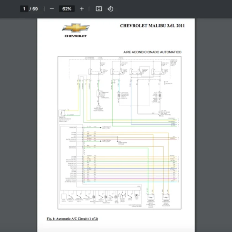232x232 pixels.
Task: Click the compressor clutch component in the diagram
Action: tap(99, 94)
